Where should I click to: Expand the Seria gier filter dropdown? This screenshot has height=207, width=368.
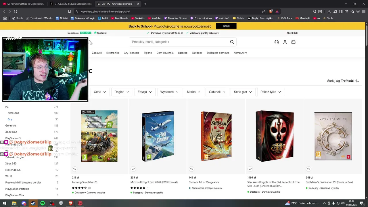point(243,92)
